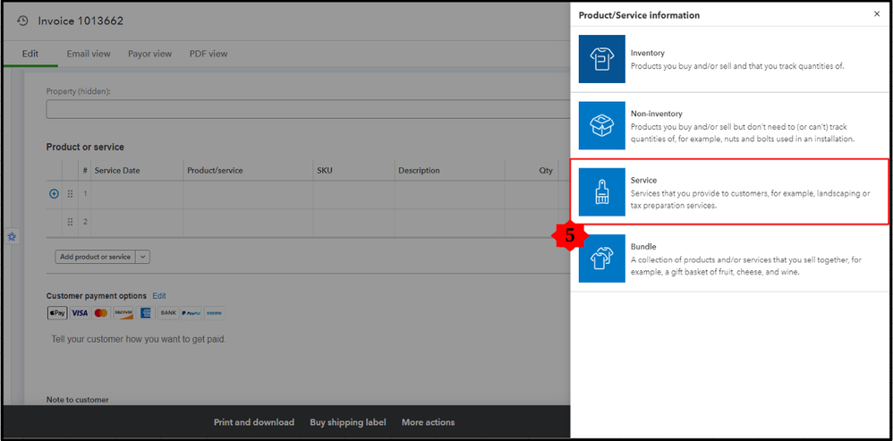Switch to the Email view tab
The width and height of the screenshot is (893, 441).
tap(89, 54)
